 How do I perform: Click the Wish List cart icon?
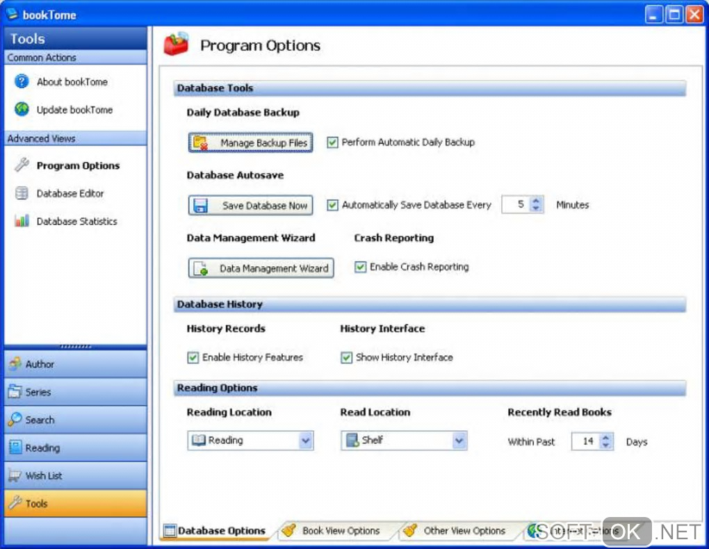click(x=15, y=475)
